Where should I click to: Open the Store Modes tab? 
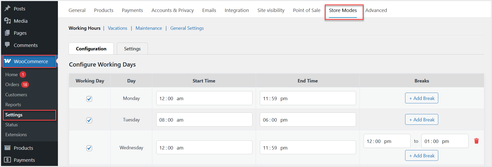pos(343,10)
